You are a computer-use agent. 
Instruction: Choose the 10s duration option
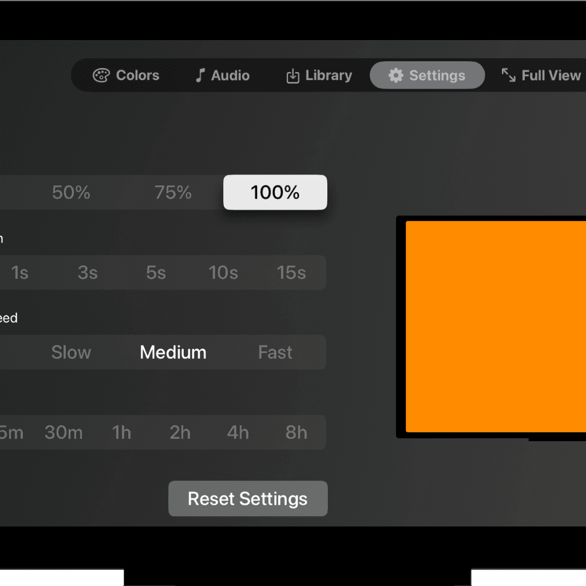(x=223, y=273)
